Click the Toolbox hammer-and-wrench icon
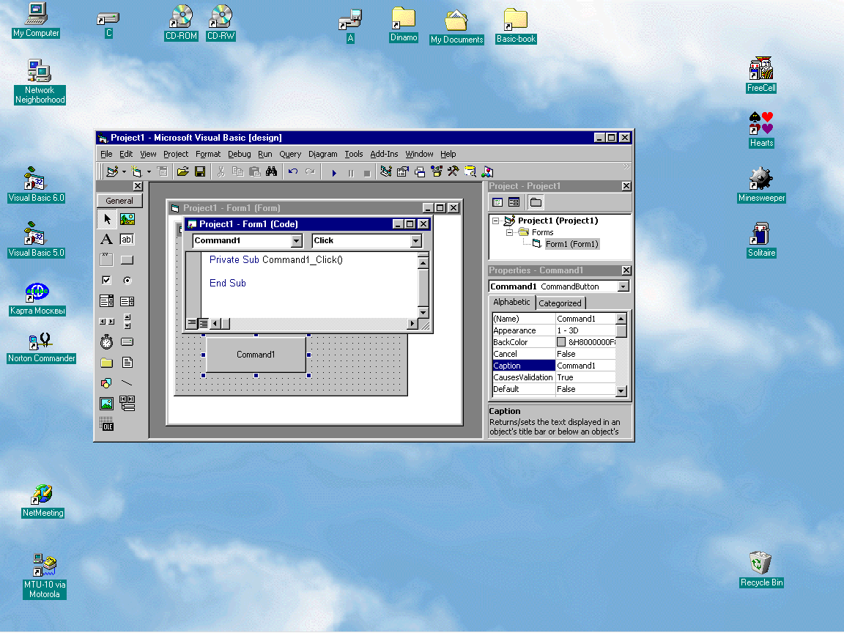844x633 pixels. click(454, 171)
